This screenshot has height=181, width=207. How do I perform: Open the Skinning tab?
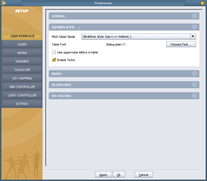click(x=22, y=61)
